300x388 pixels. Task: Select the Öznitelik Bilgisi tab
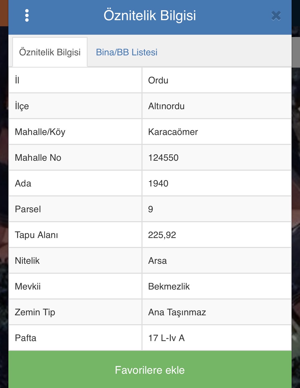point(50,52)
